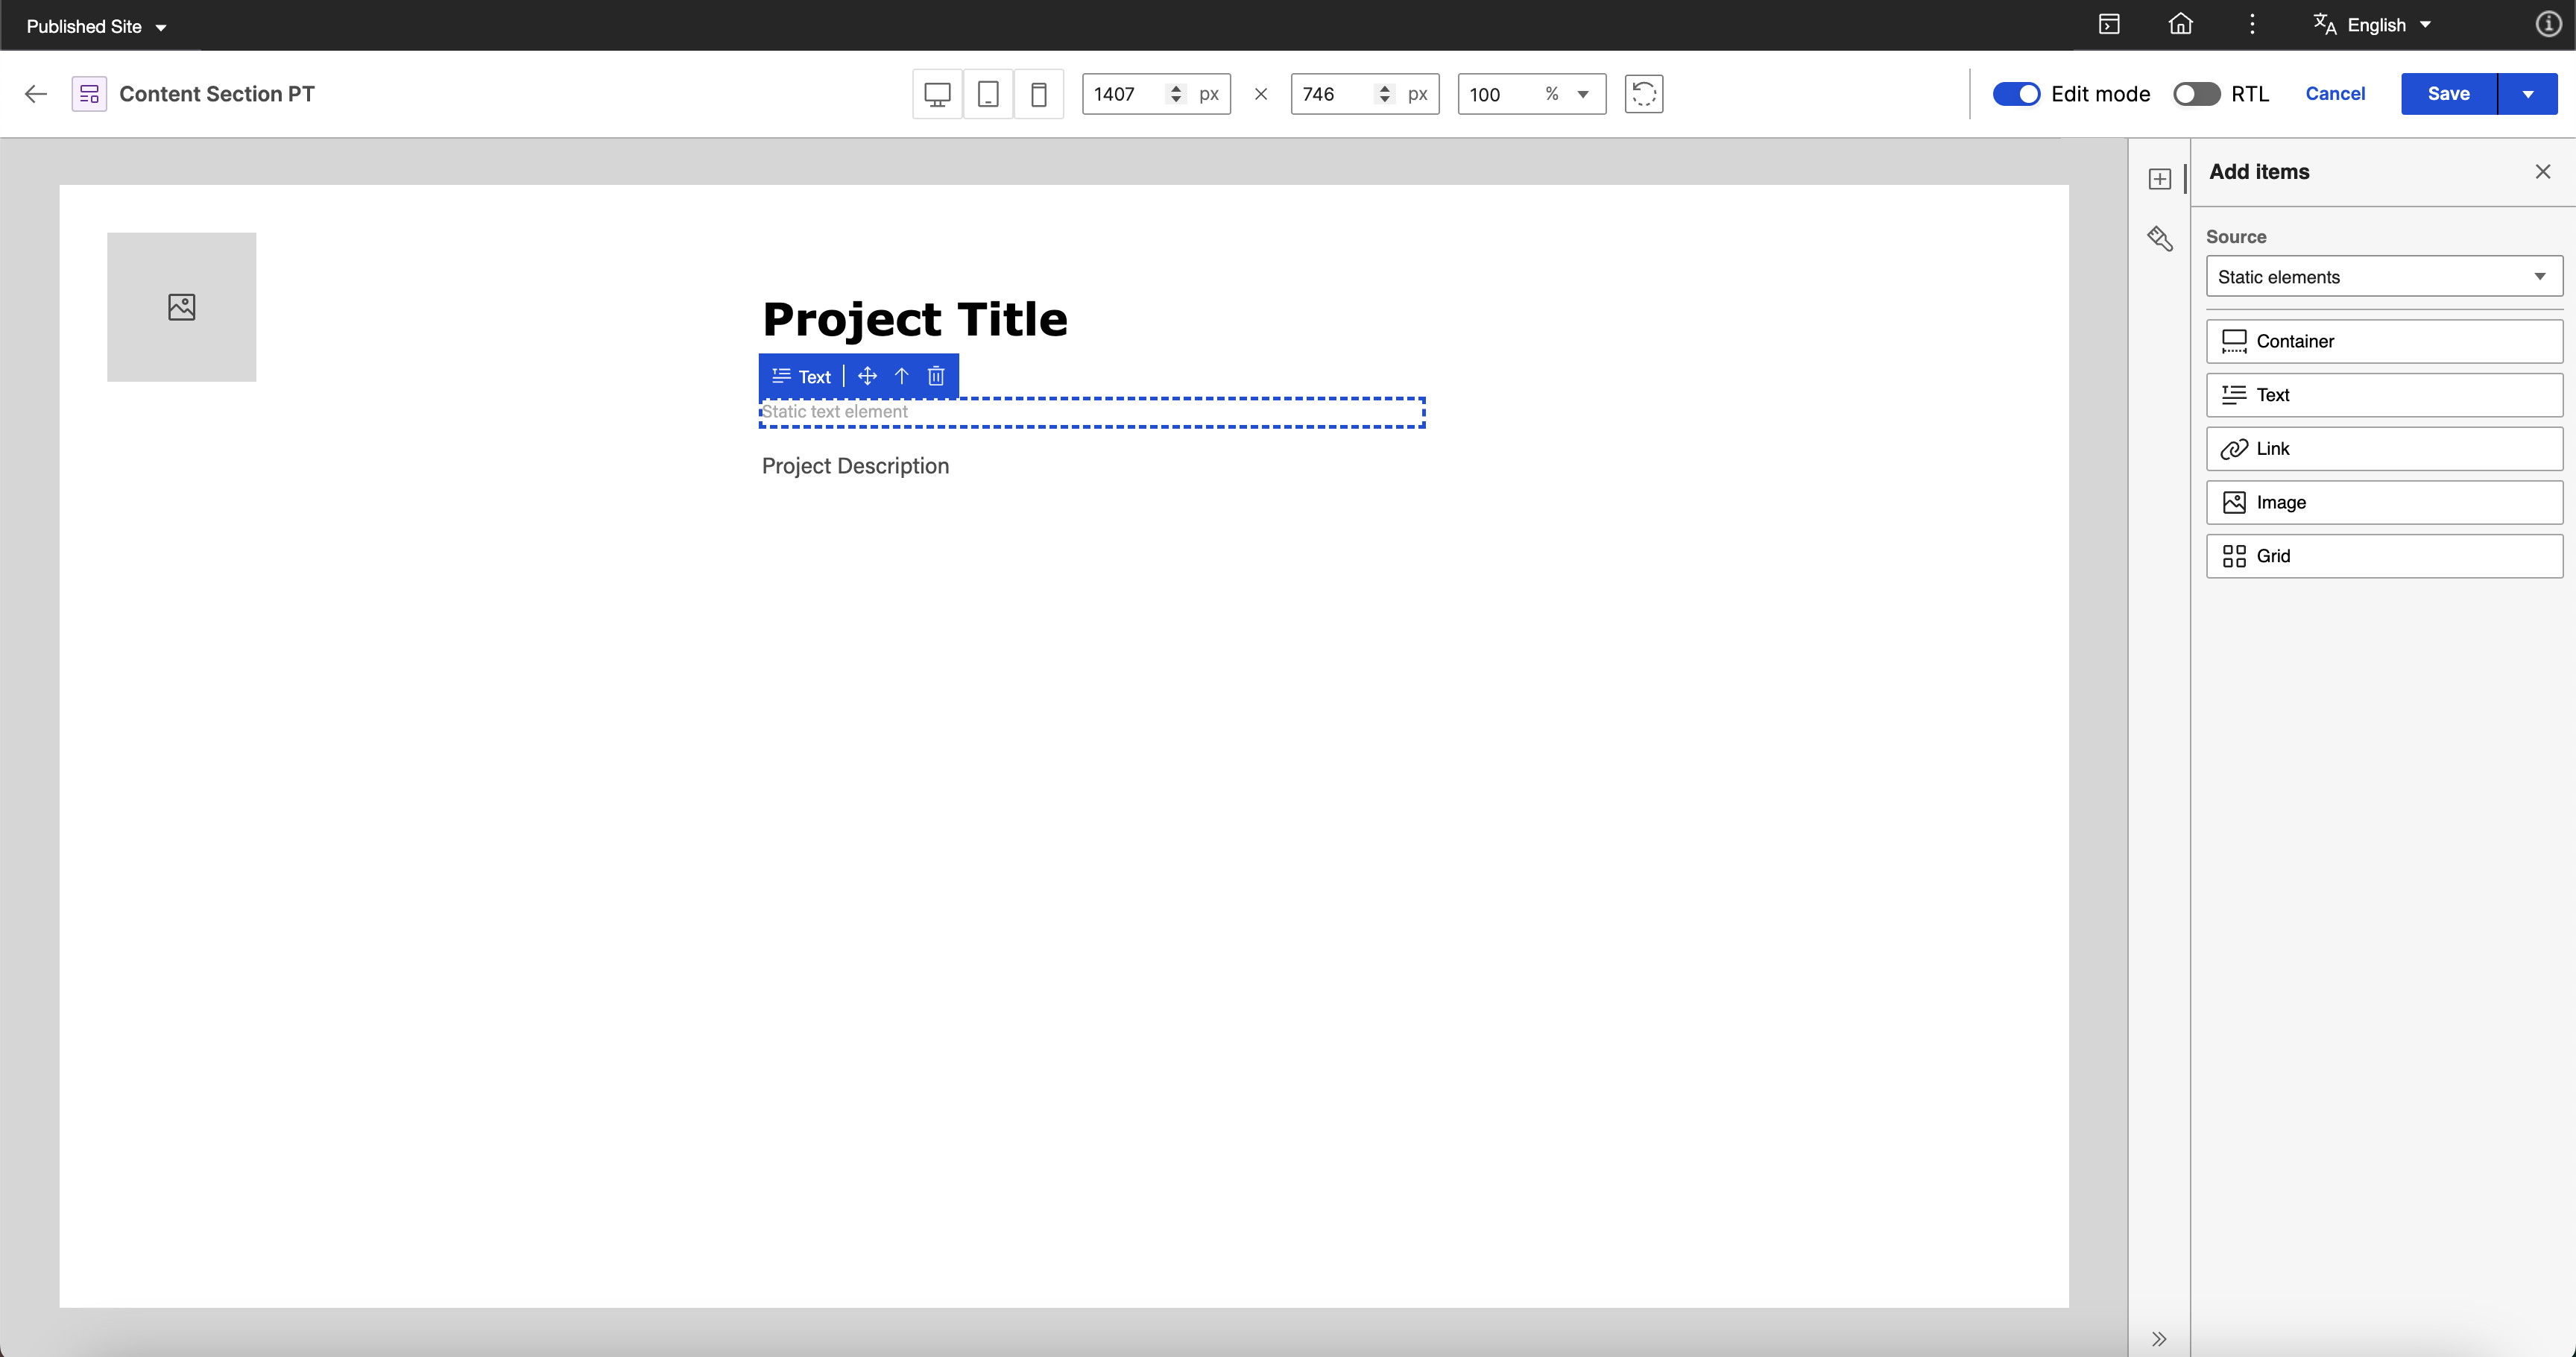This screenshot has width=2576, height=1357.
Task: Add a Container from Add items list
Action: 2384,341
